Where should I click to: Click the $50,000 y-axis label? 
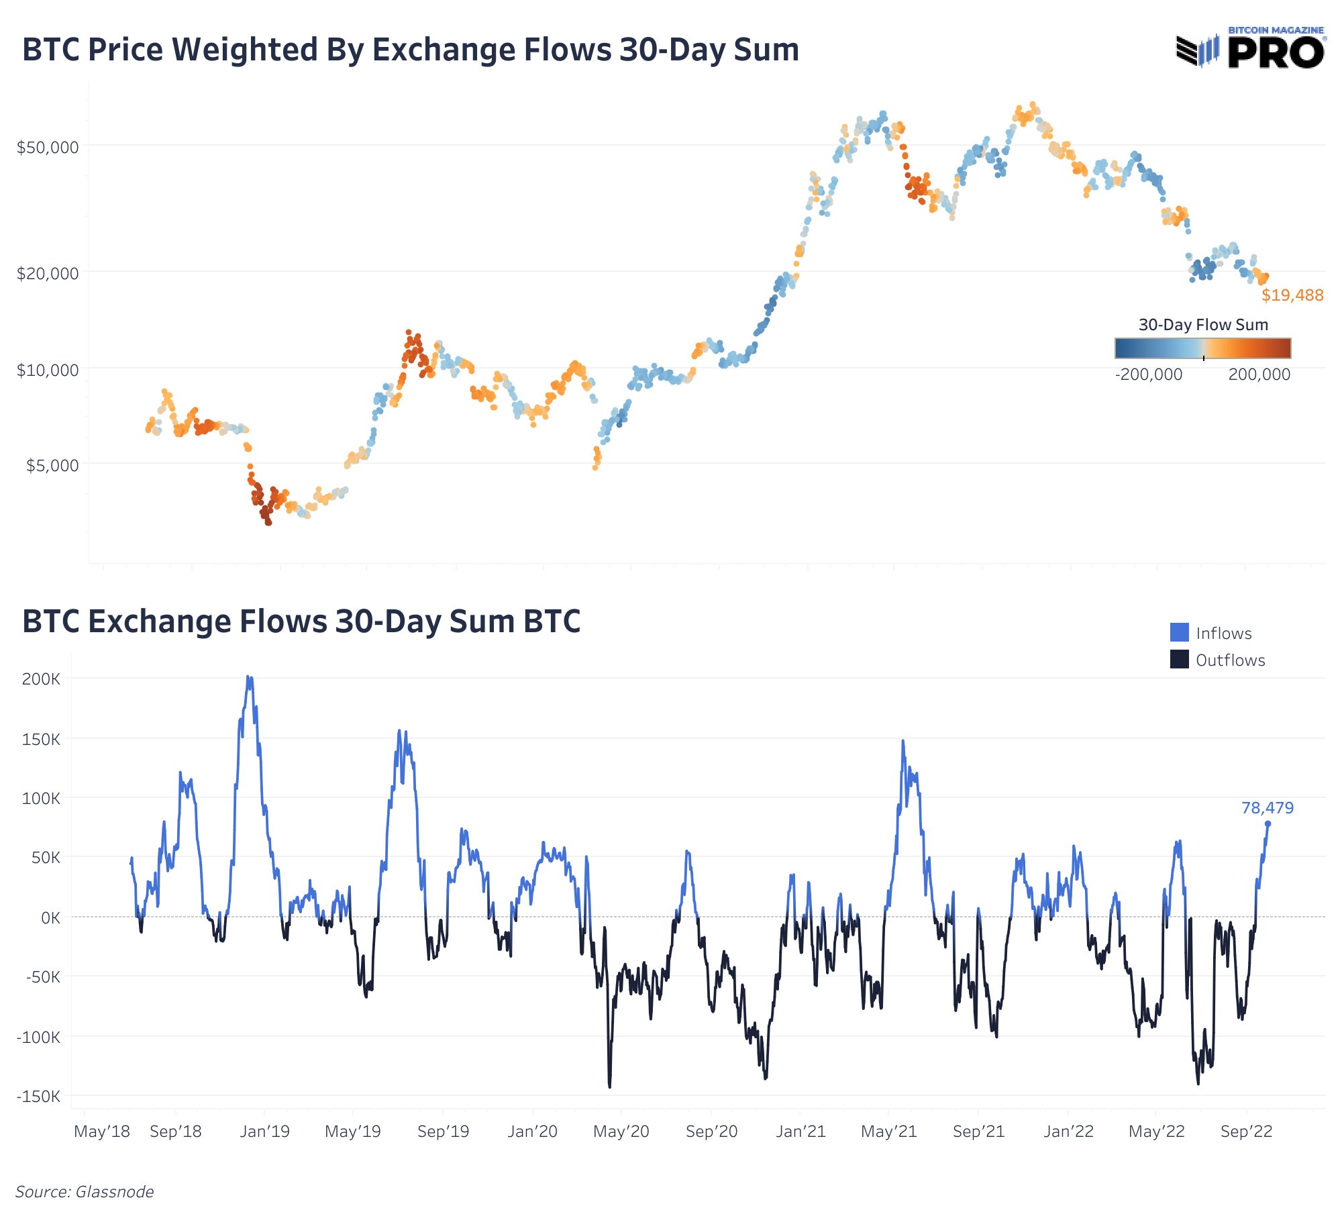[x=48, y=147]
